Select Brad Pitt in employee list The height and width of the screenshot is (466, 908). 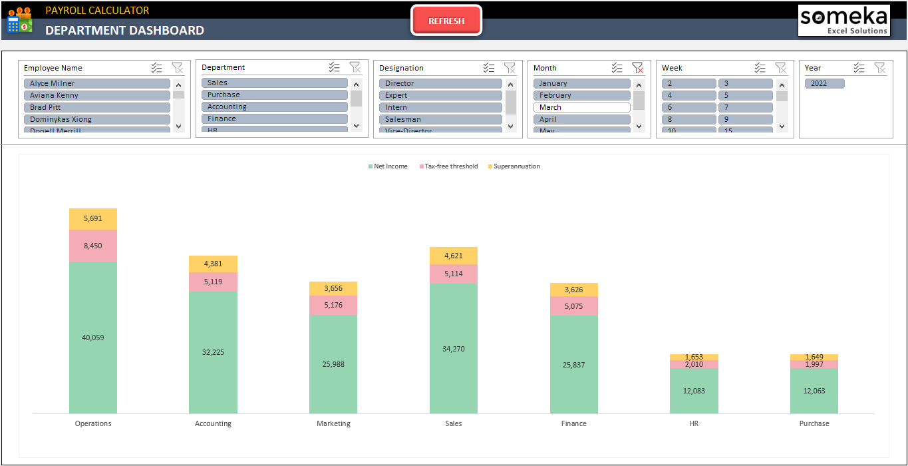pyautogui.click(x=97, y=107)
